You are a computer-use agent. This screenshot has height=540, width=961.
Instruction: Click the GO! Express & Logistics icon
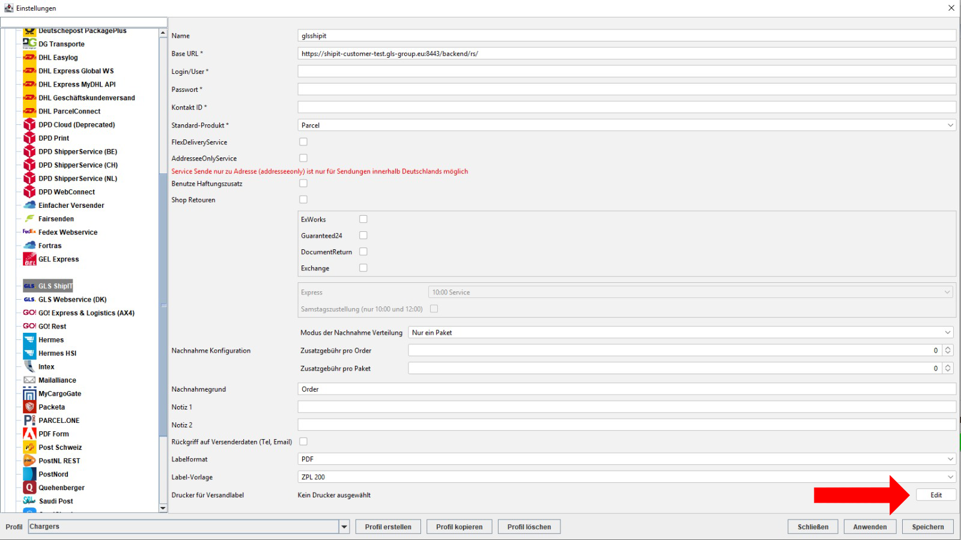click(x=29, y=313)
